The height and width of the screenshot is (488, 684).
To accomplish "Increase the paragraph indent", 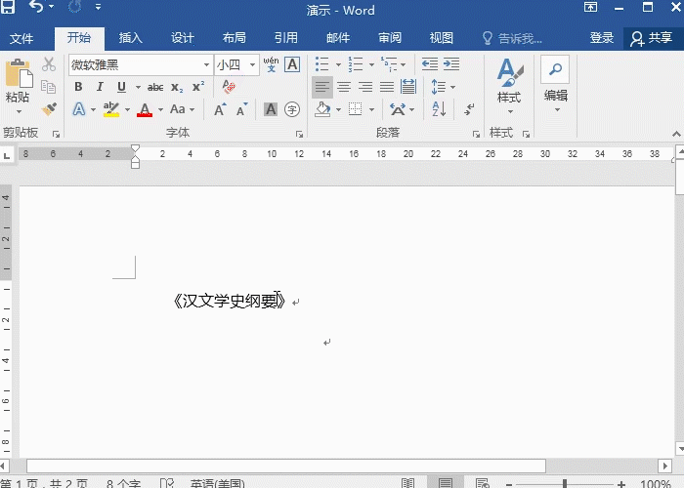I will point(451,64).
